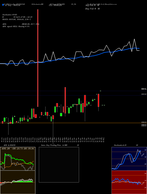
Task: Open the ADX indicator chart thumbnail
Action: (x=18, y=159)
